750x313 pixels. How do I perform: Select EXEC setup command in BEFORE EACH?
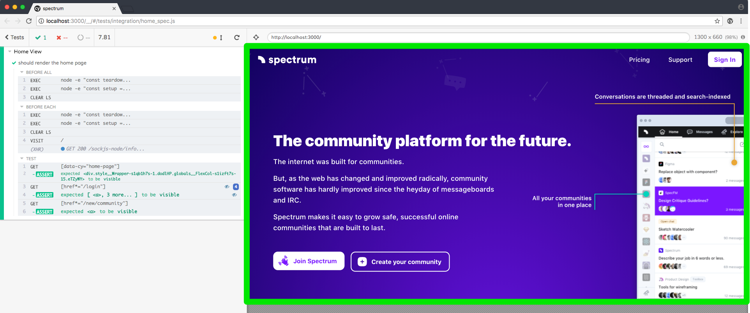pyautogui.click(x=129, y=123)
